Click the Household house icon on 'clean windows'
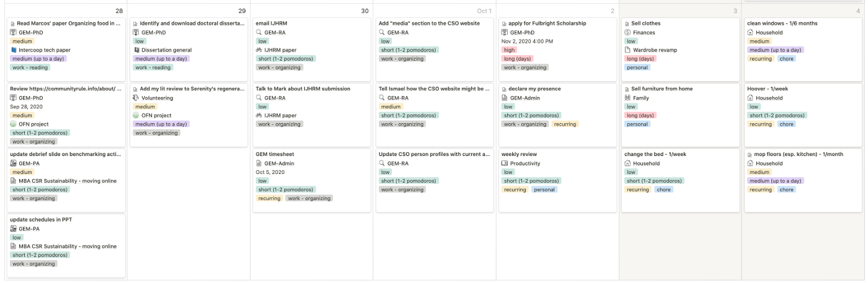This screenshot has height=283, width=868. click(x=750, y=32)
